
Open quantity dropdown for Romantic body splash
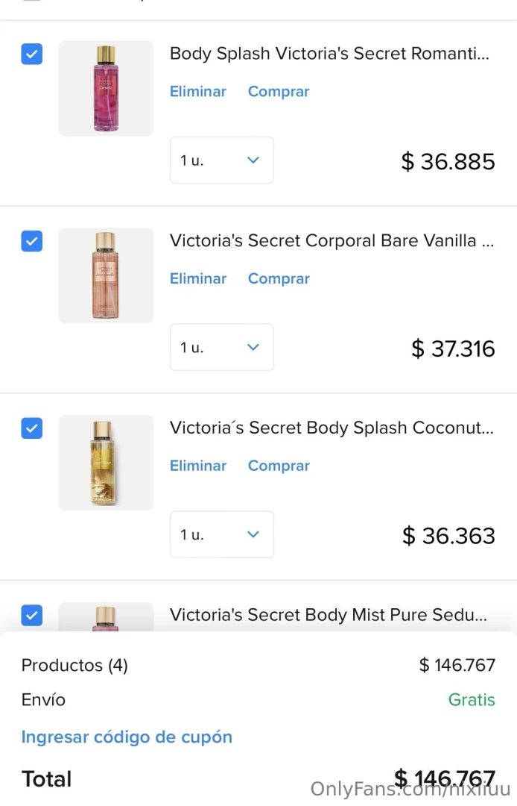(x=221, y=160)
